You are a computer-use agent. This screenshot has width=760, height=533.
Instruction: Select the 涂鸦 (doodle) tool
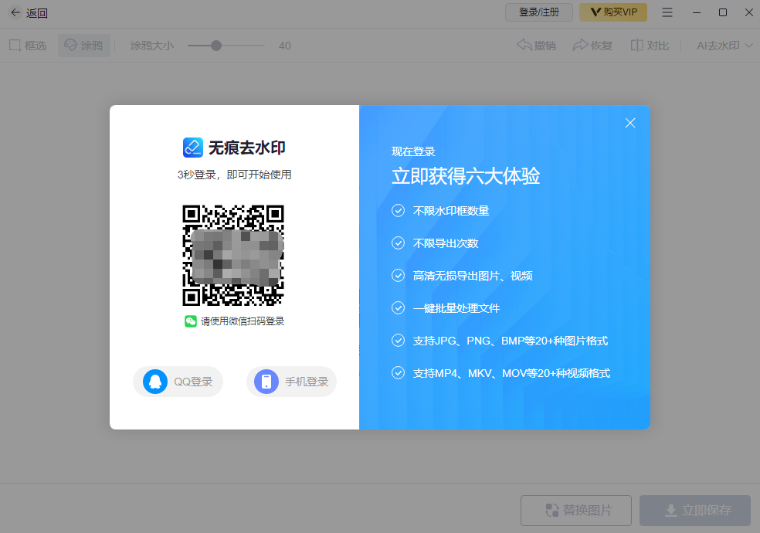(x=83, y=45)
